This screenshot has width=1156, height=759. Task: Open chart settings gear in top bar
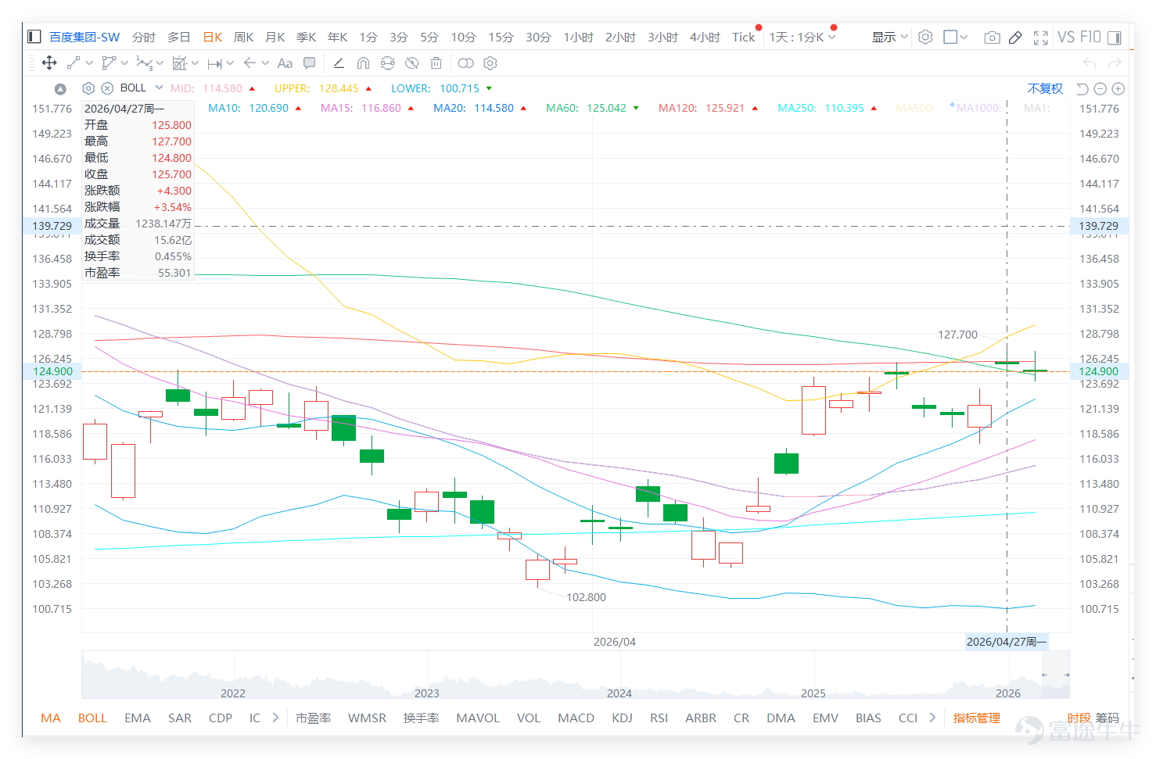coord(925,37)
